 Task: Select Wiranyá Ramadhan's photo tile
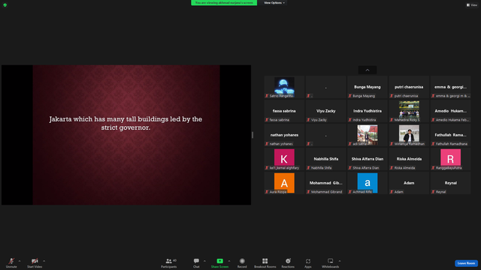click(409, 135)
